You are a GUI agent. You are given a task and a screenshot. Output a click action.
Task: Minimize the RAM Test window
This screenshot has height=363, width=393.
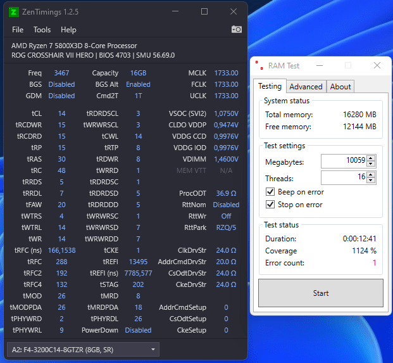click(x=320, y=66)
